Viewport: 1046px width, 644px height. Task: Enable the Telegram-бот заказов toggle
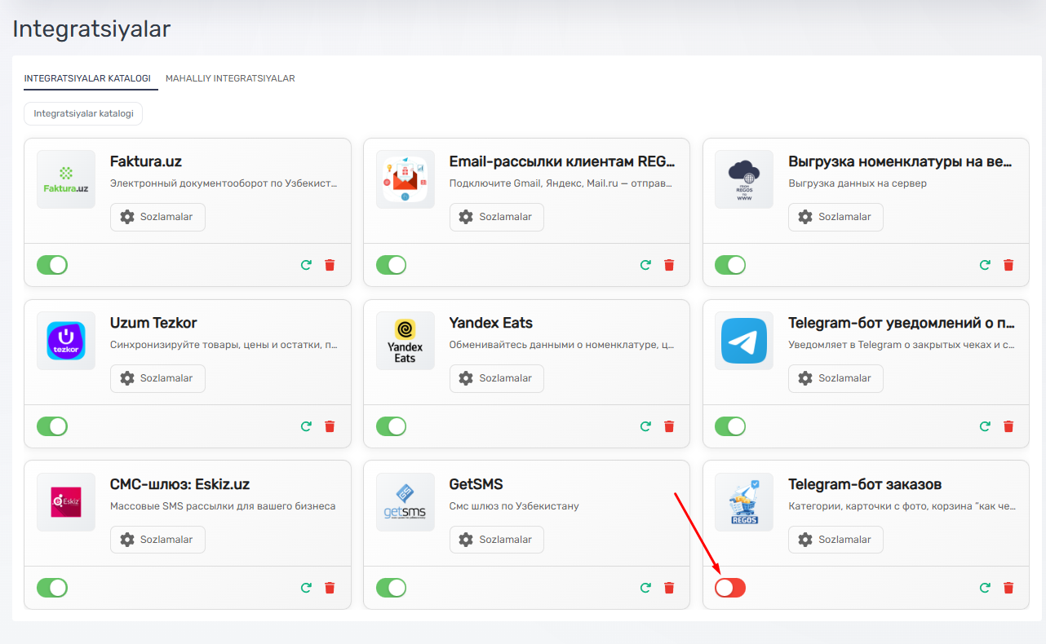pyautogui.click(x=729, y=588)
